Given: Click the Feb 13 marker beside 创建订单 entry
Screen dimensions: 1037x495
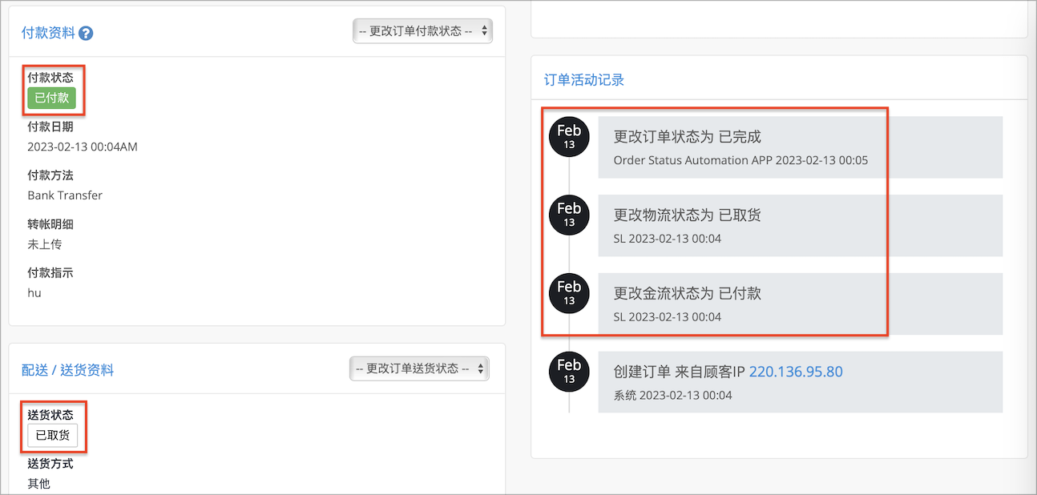Looking at the screenshot, I should coord(569,371).
